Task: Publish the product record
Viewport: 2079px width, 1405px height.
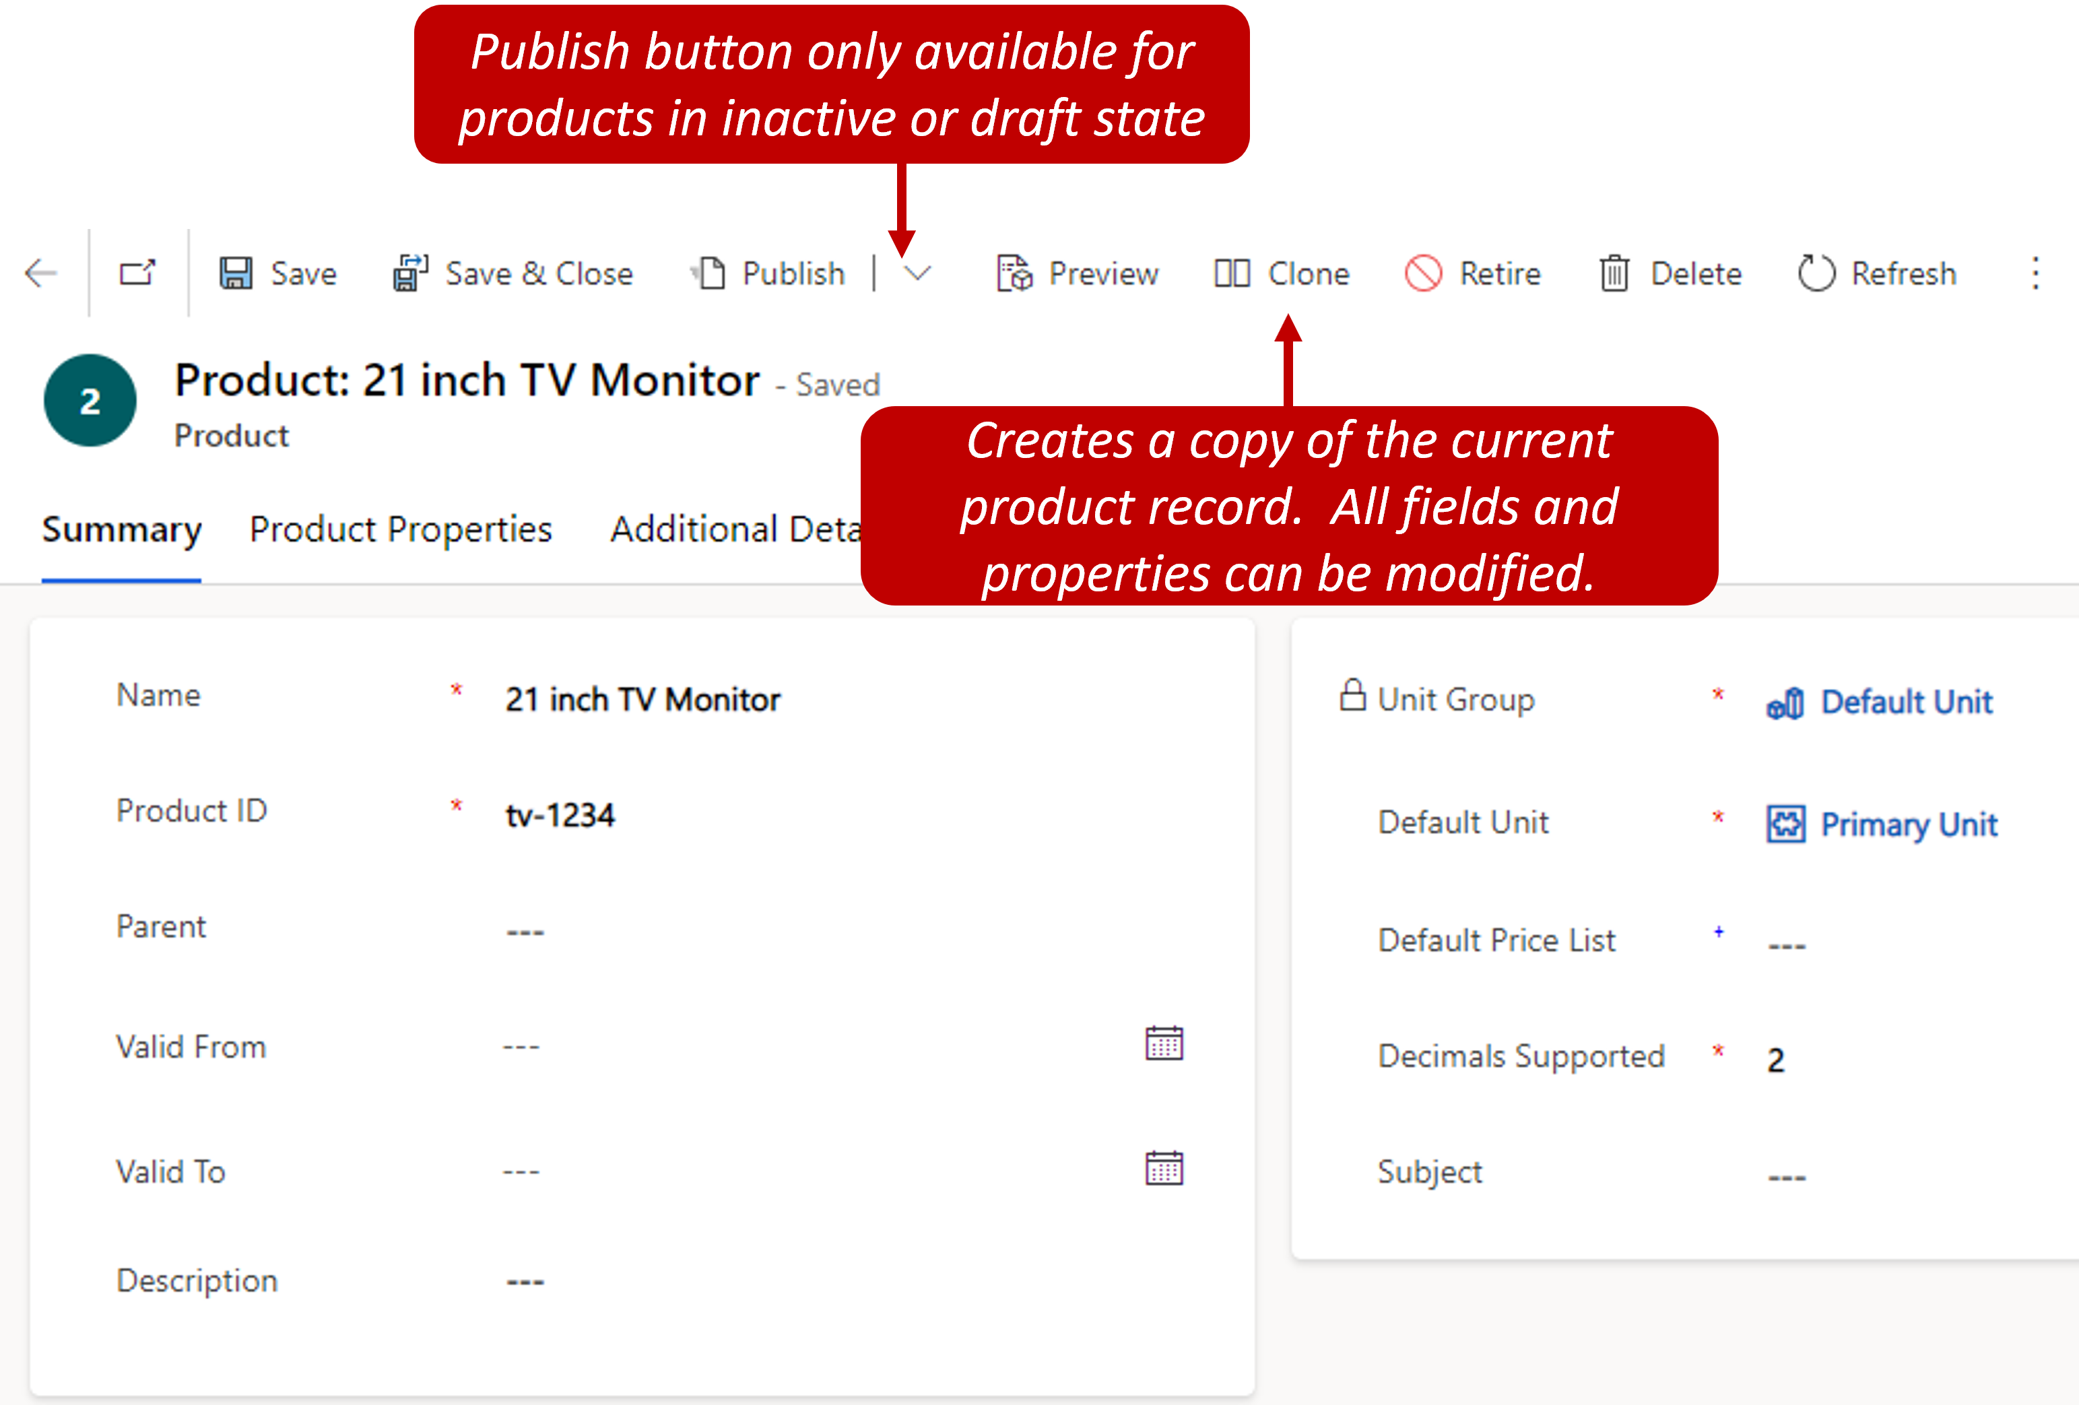Action: tap(768, 273)
